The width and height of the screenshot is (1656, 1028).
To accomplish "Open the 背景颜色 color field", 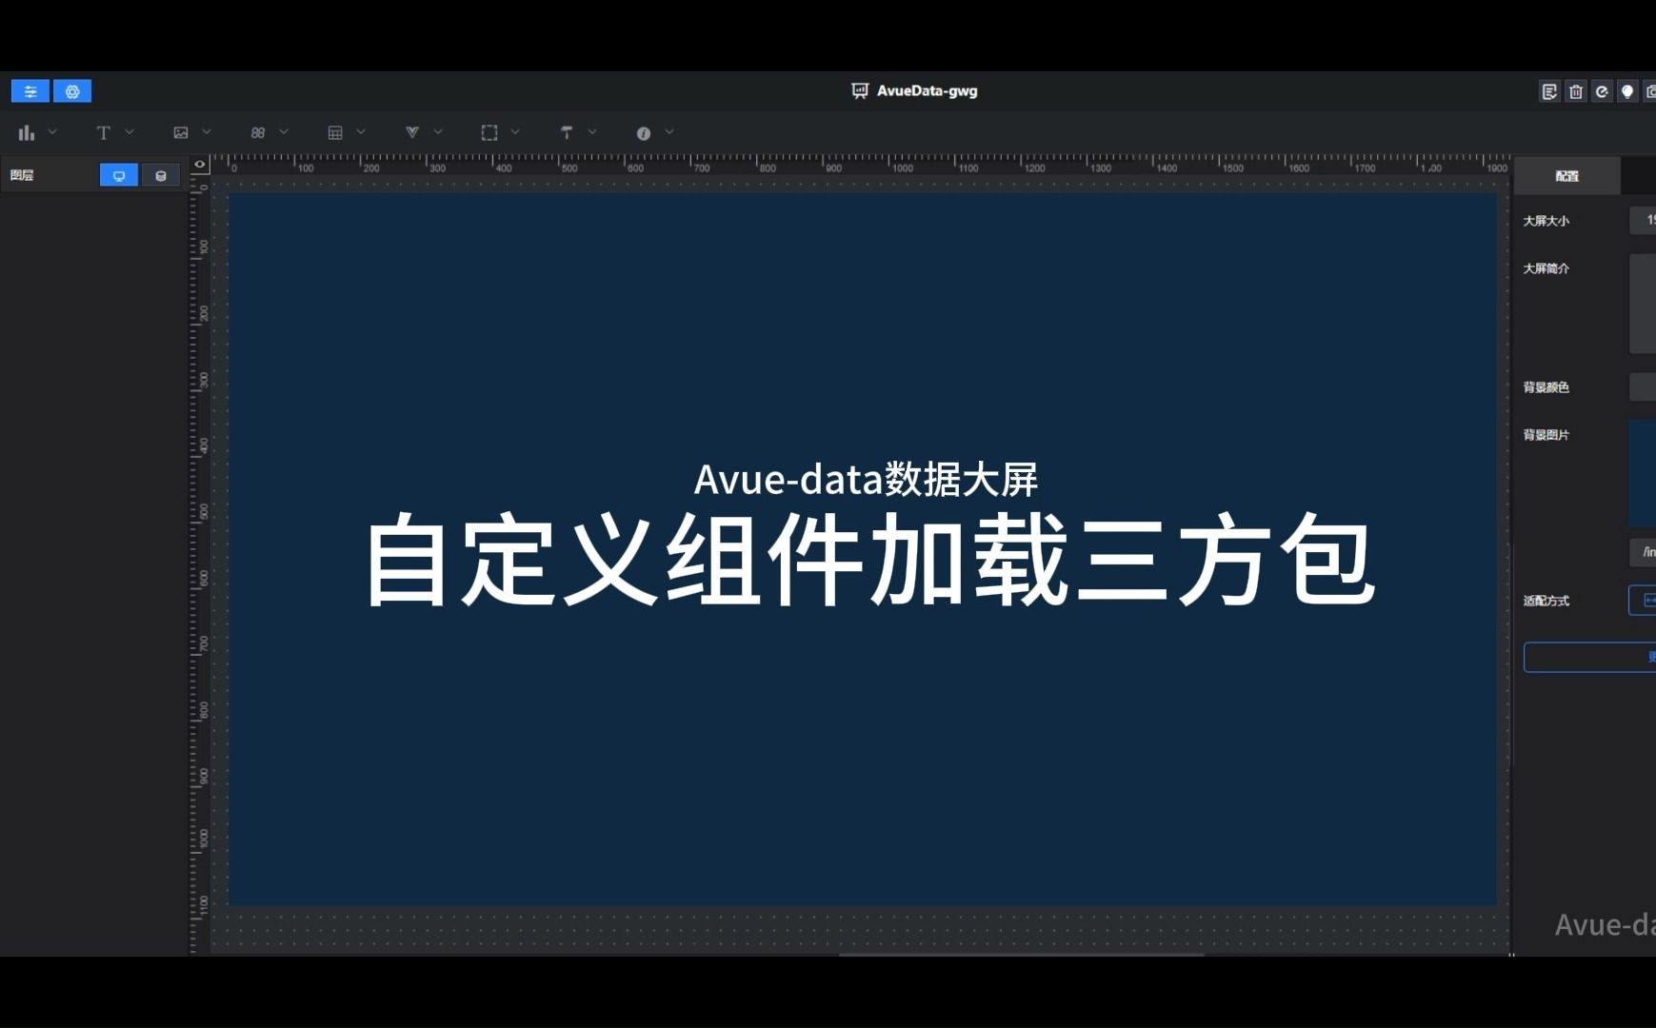I will [x=1643, y=387].
